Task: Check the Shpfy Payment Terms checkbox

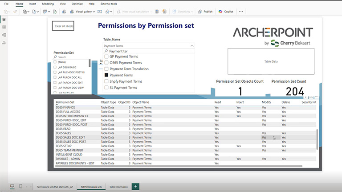Action: point(106,81)
